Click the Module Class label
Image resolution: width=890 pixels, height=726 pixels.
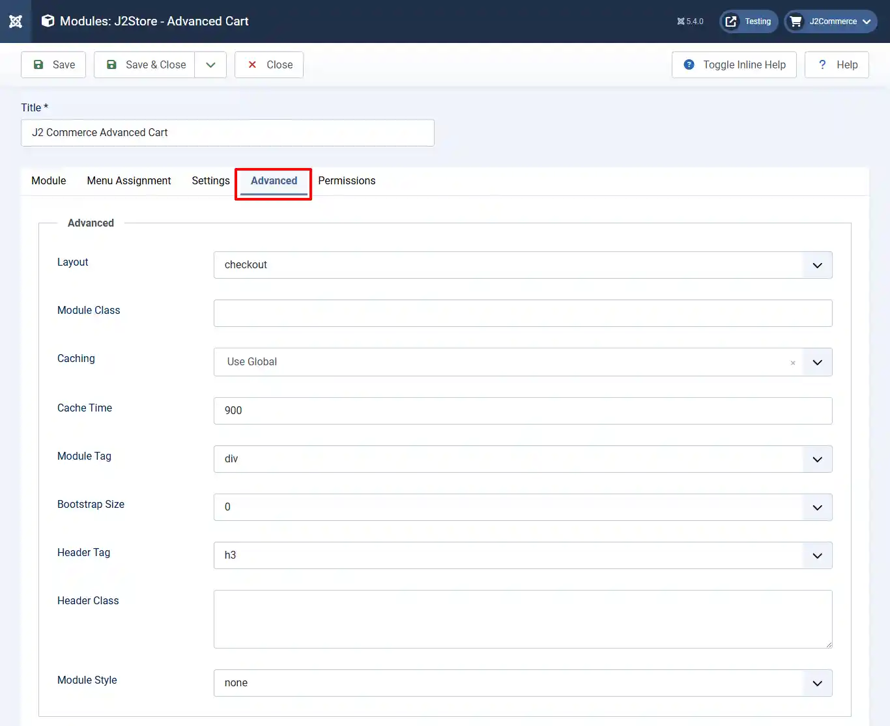point(89,310)
